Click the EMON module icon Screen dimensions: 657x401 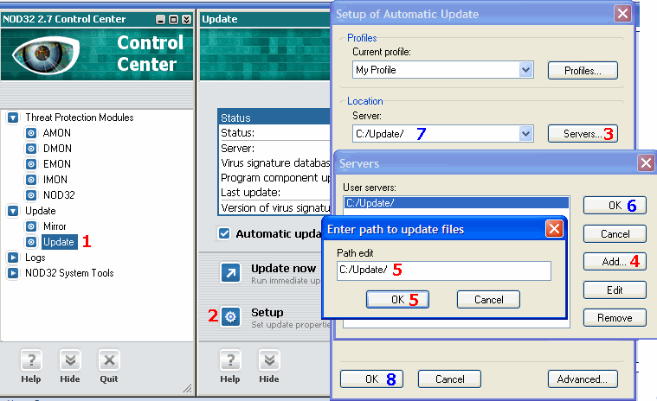coord(31,164)
